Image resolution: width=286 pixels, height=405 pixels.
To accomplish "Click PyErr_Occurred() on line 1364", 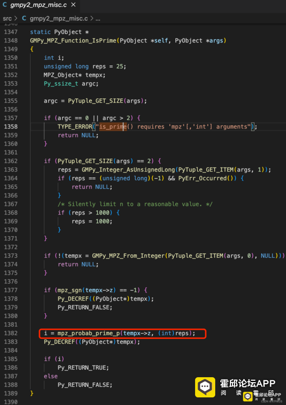I will [205, 178].
